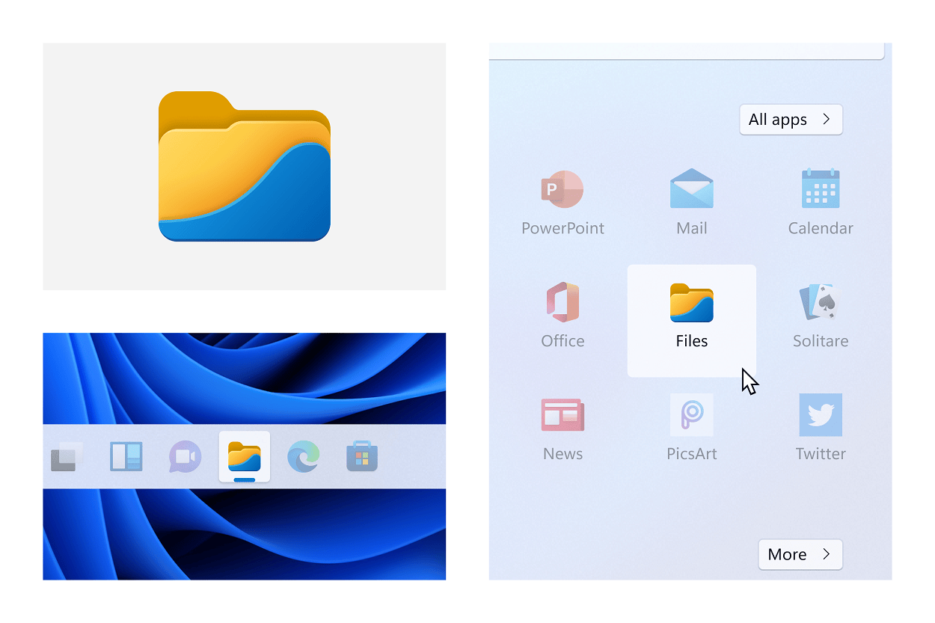935x623 pixels.
Task: Click the Office app icon
Action: coord(562,301)
